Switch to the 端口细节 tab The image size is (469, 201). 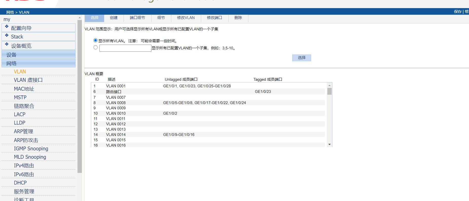point(137,18)
